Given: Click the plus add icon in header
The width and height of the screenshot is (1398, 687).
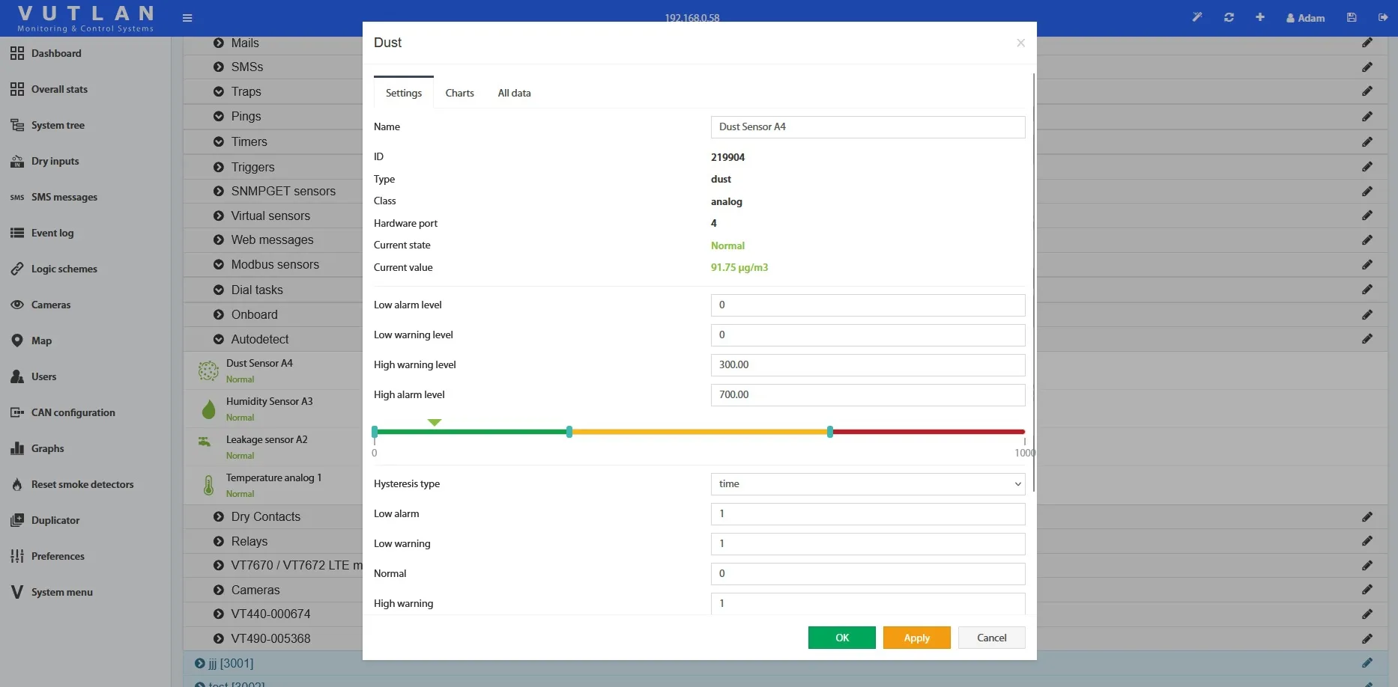Looking at the screenshot, I should point(1260,17).
